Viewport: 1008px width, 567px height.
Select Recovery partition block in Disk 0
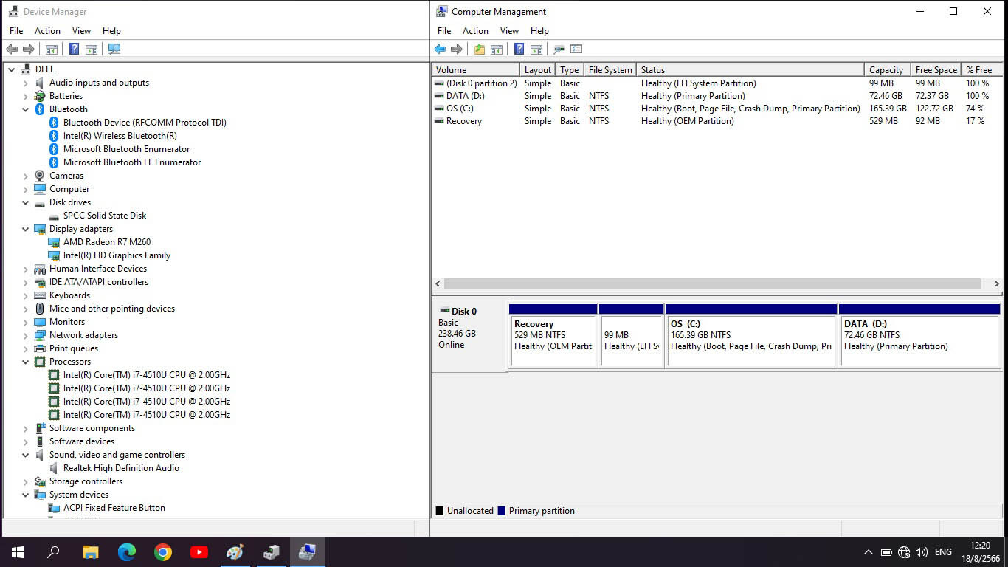(x=553, y=335)
